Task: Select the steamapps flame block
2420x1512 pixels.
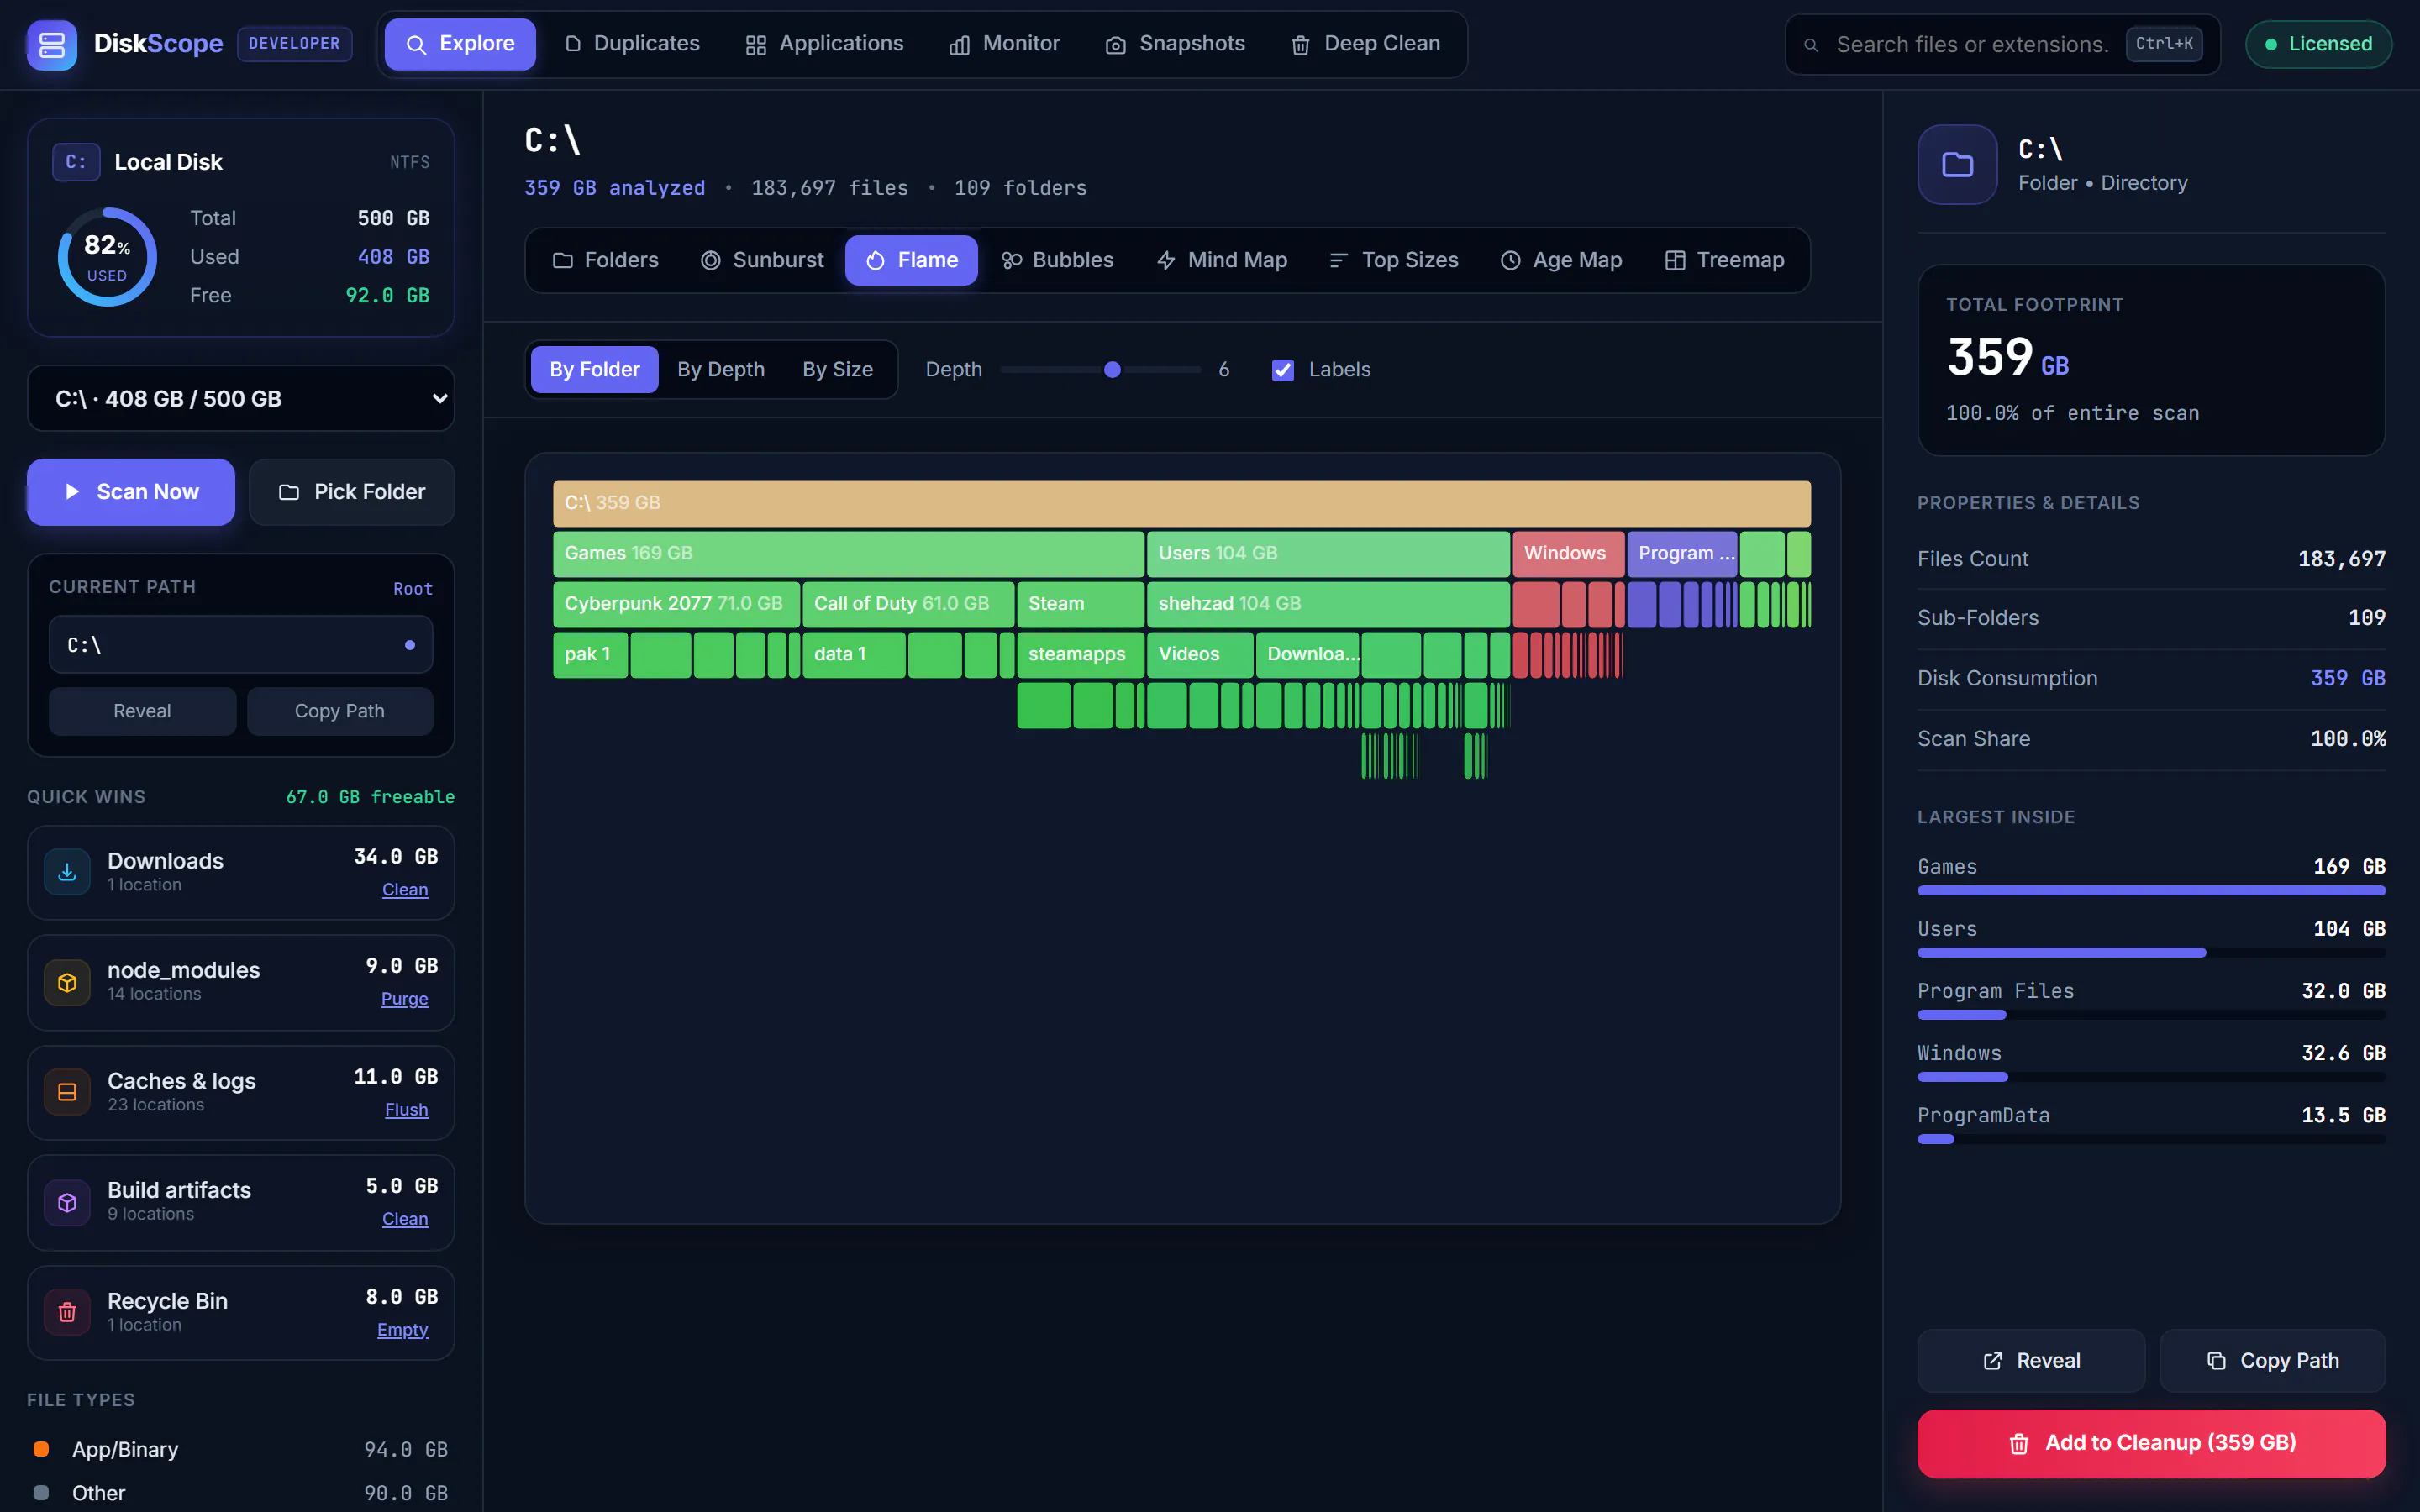Action: 1080,654
